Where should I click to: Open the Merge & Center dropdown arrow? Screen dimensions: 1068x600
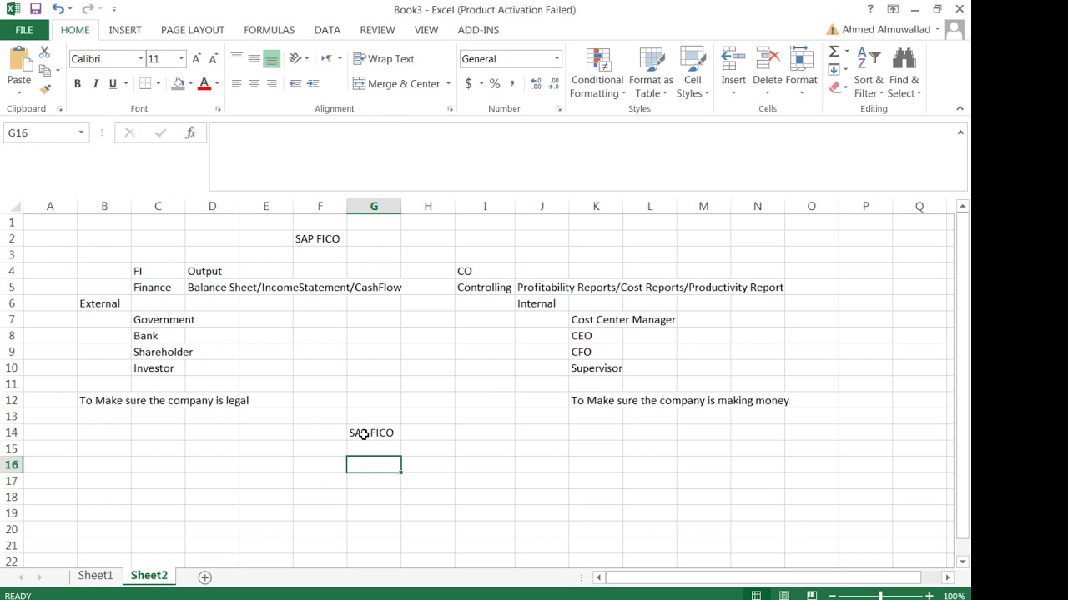448,83
